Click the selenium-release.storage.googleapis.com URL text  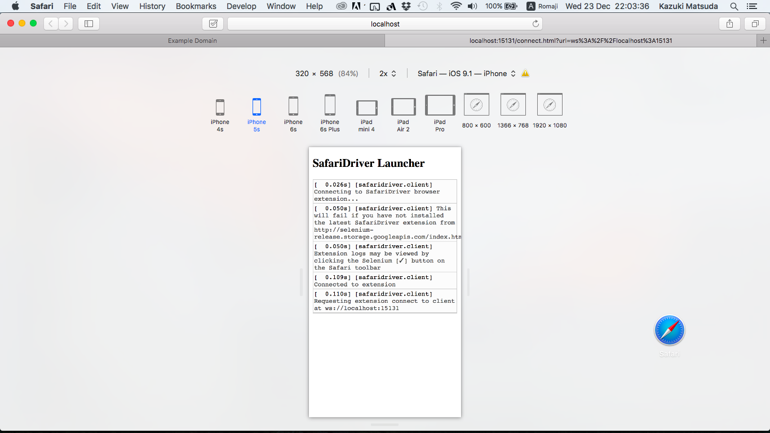point(387,233)
